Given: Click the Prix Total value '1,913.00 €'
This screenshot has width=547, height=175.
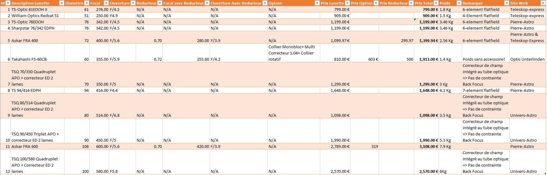Looking at the screenshot, I should coord(429,59).
